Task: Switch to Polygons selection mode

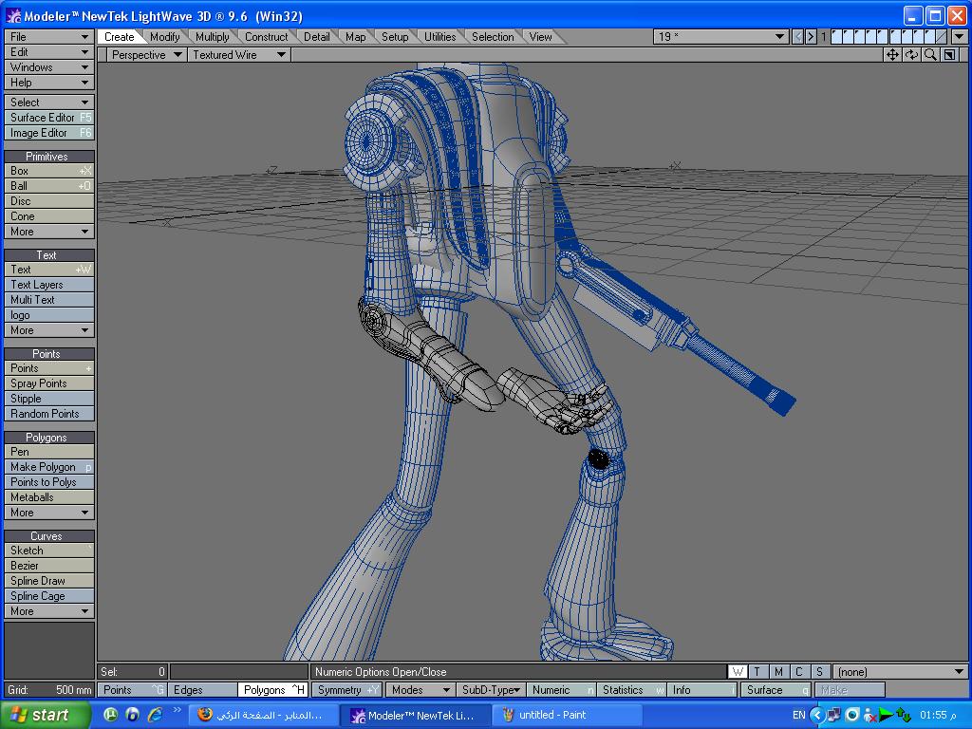Action: click(272, 690)
